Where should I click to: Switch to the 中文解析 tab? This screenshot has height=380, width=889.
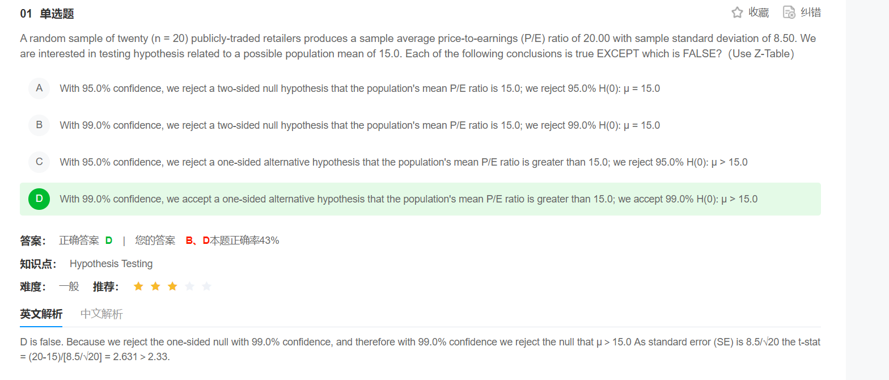(101, 314)
